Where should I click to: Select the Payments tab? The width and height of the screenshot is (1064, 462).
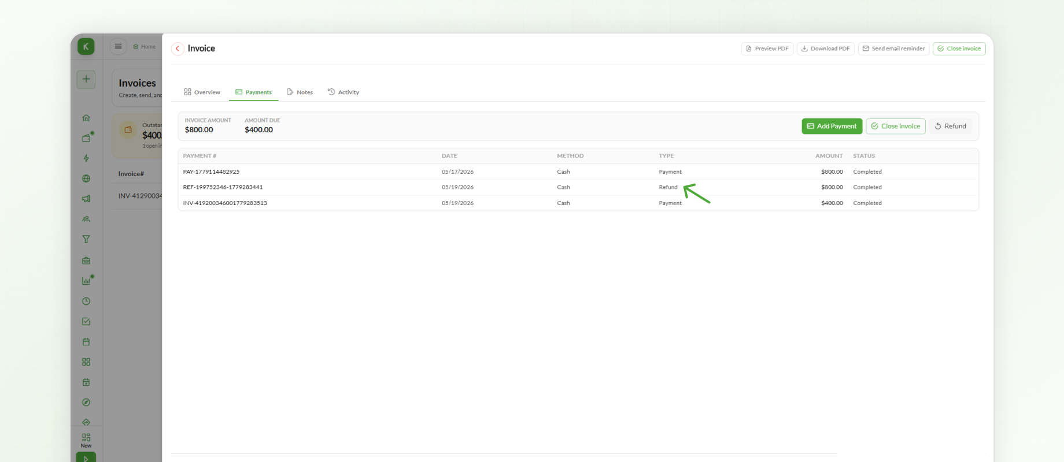click(253, 92)
